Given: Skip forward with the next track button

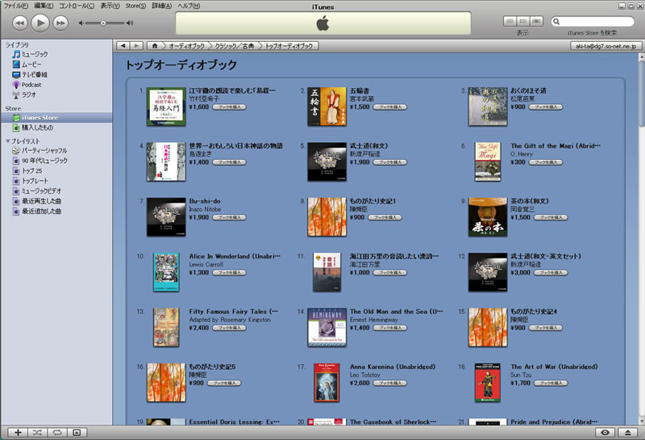Looking at the screenshot, I should [x=61, y=23].
